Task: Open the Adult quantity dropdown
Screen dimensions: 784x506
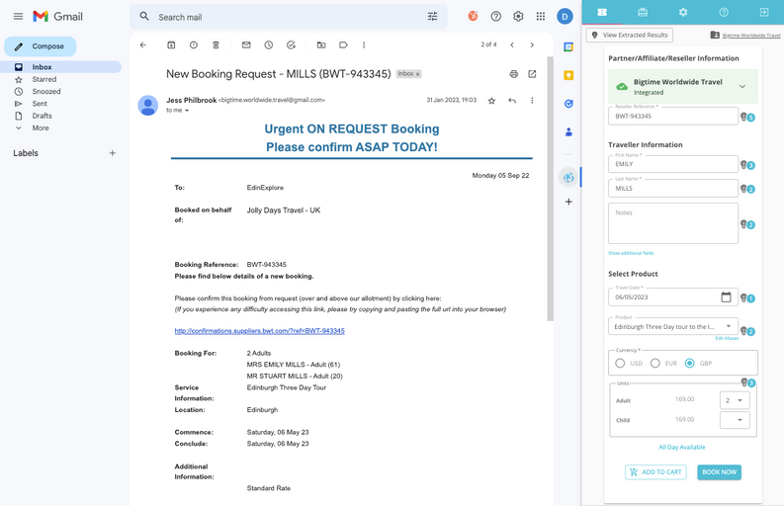Action: click(735, 400)
